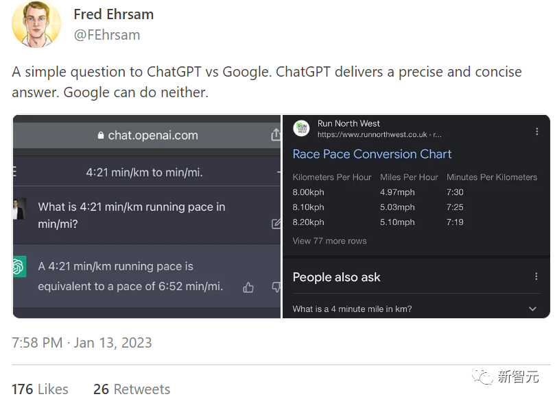Click the 新智元 watermark logo
Image resolution: width=557 pixels, height=401 pixels.
coord(501,376)
